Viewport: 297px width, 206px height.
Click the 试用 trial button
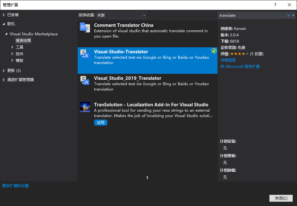click(101, 123)
